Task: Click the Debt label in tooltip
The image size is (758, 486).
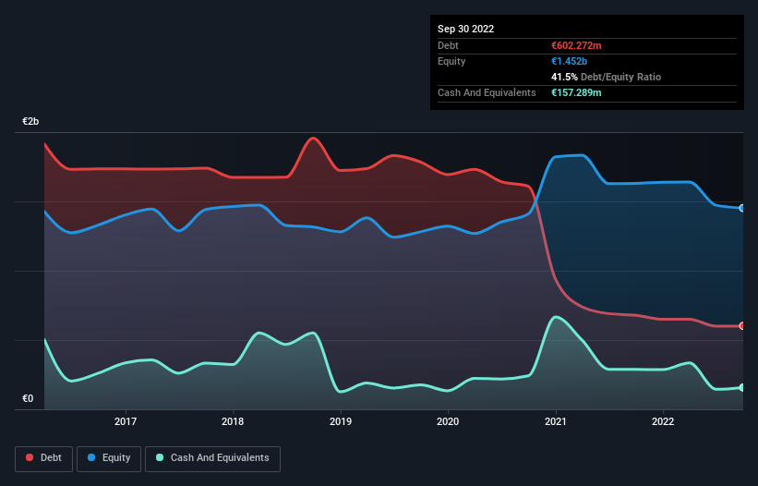Action: pyautogui.click(x=448, y=45)
